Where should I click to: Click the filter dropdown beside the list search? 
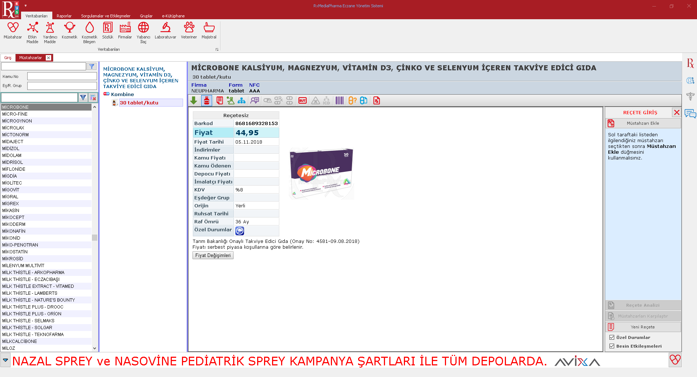click(83, 98)
